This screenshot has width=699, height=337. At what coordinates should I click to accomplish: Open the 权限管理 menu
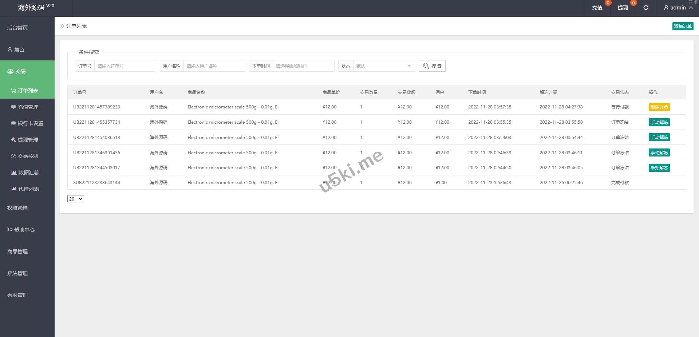tap(17, 208)
